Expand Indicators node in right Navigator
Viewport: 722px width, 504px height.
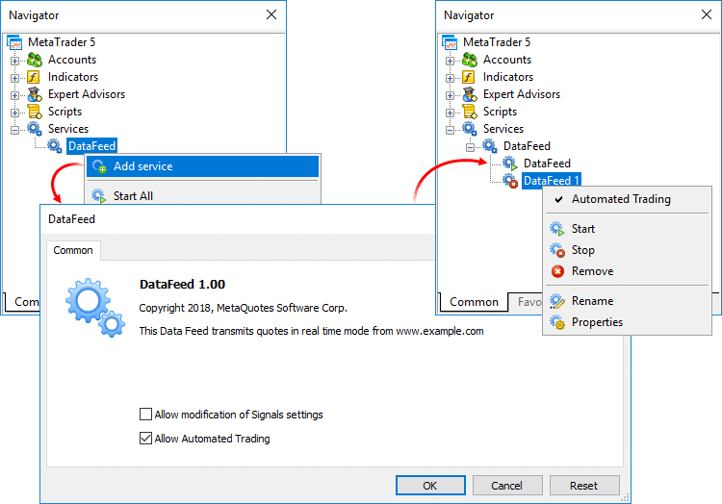pos(450,78)
